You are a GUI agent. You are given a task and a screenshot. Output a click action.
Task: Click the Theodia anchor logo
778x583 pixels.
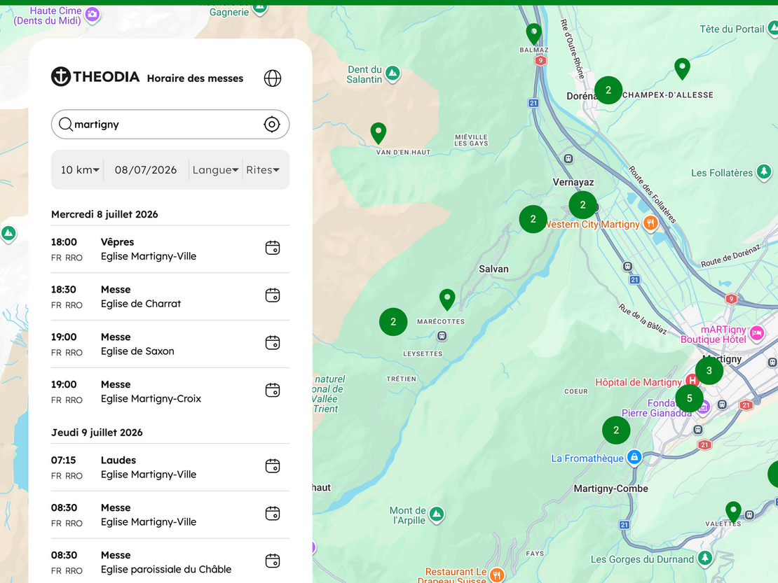(61, 76)
